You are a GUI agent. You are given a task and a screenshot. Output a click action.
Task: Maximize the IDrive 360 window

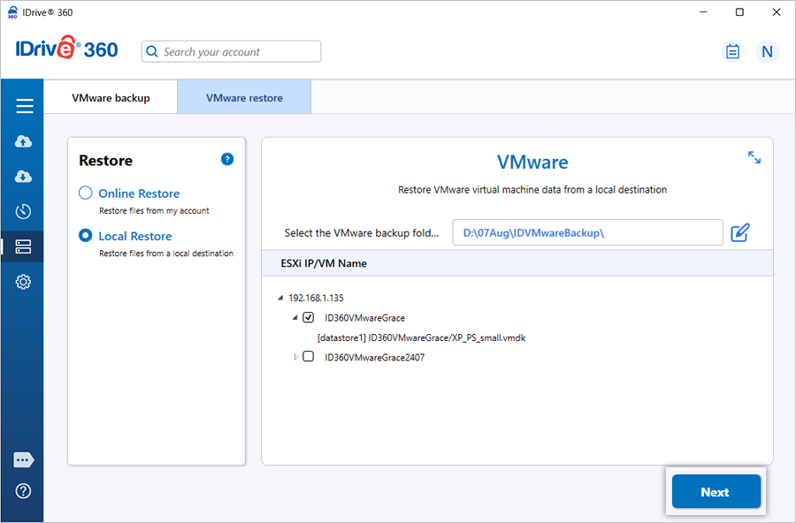click(x=739, y=12)
